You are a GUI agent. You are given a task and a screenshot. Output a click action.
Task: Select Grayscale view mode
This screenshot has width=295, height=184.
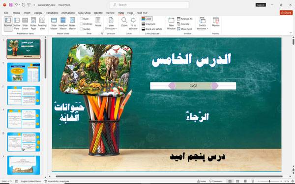click(x=148, y=24)
